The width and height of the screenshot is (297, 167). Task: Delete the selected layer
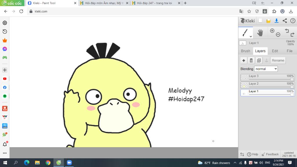(251, 60)
